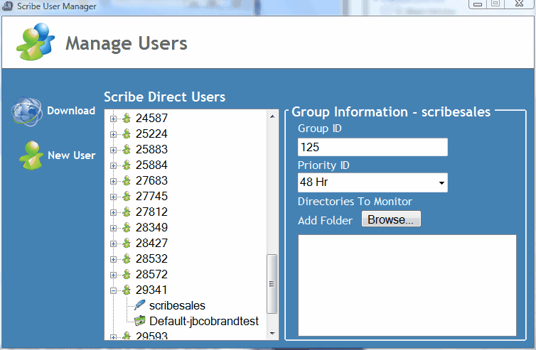Click the user icon next to 27812
536x350 pixels.
point(127,212)
